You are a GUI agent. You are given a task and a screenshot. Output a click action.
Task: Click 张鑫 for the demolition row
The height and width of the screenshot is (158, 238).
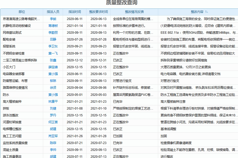(53, 60)
